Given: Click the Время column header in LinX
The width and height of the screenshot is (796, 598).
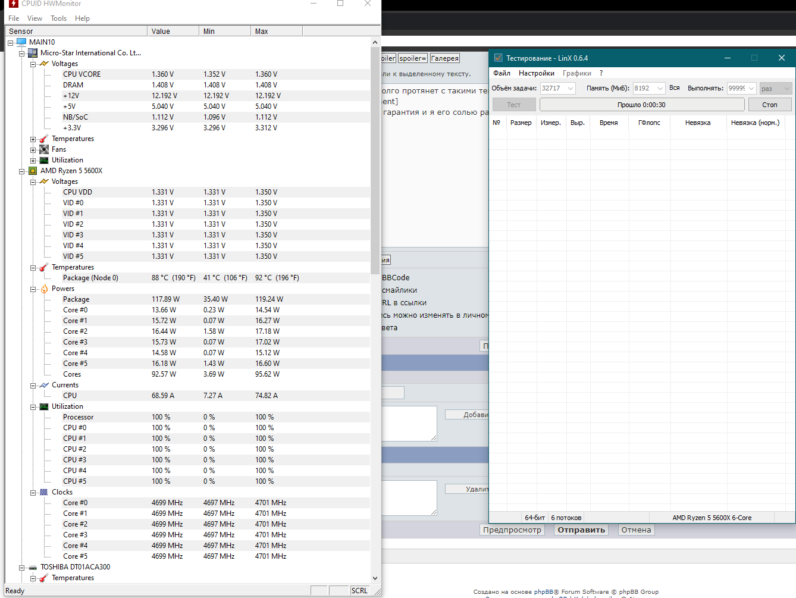Looking at the screenshot, I should [x=609, y=123].
